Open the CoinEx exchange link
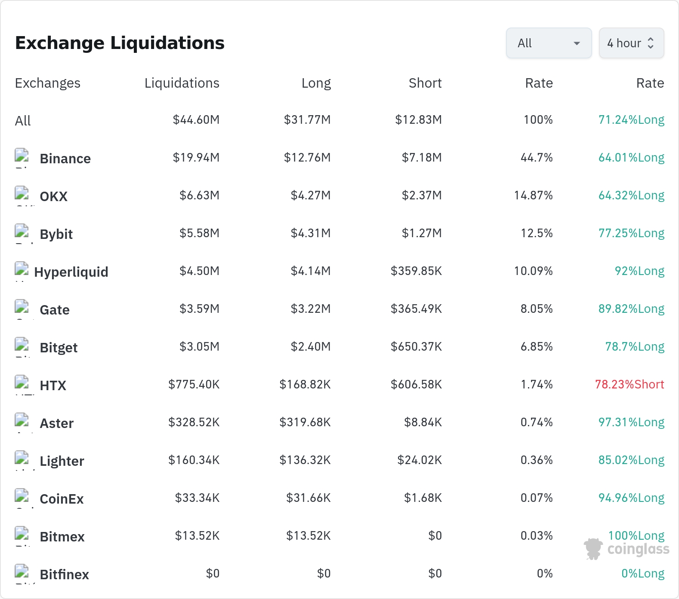The image size is (679, 599). [62, 499]
